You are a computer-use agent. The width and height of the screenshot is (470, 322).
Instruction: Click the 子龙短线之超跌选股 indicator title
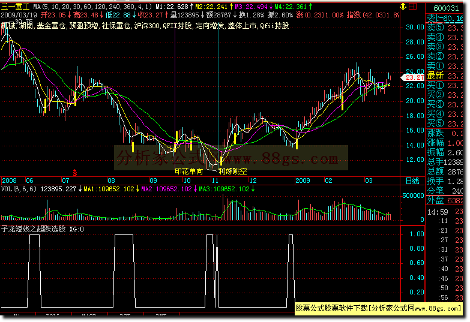click(33, 229)
